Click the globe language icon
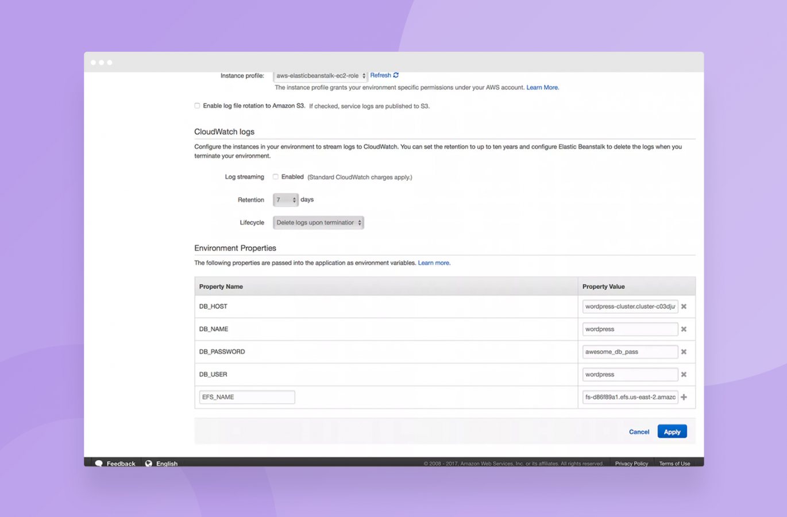The image size is (787, 517). pos(149,464)
